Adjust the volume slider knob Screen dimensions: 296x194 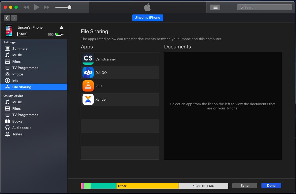point(69,7)
